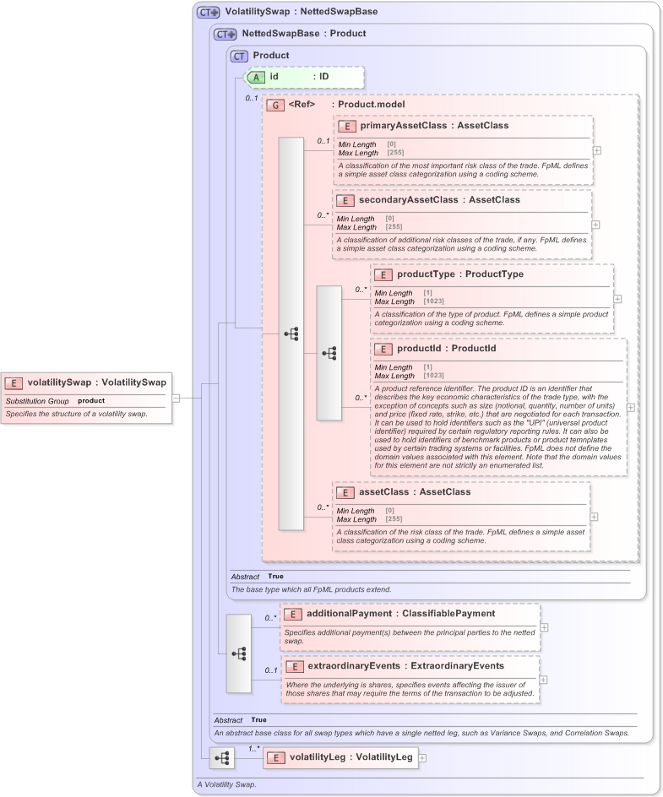The width and height of the screenshot is (663, 797).
Task: Click the E icon of productId
Action: pyautogui.click(x=383, y=350)
